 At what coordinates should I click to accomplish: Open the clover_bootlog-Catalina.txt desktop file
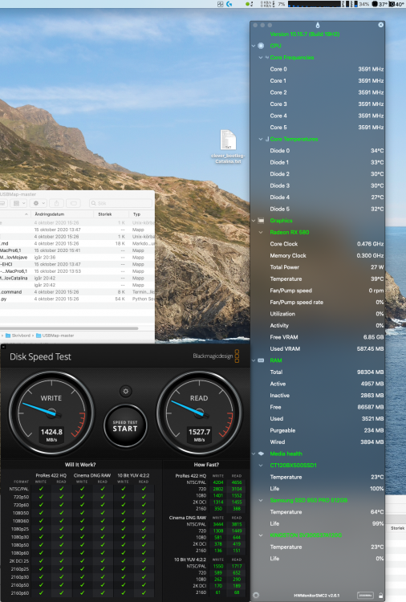[228, 147]
